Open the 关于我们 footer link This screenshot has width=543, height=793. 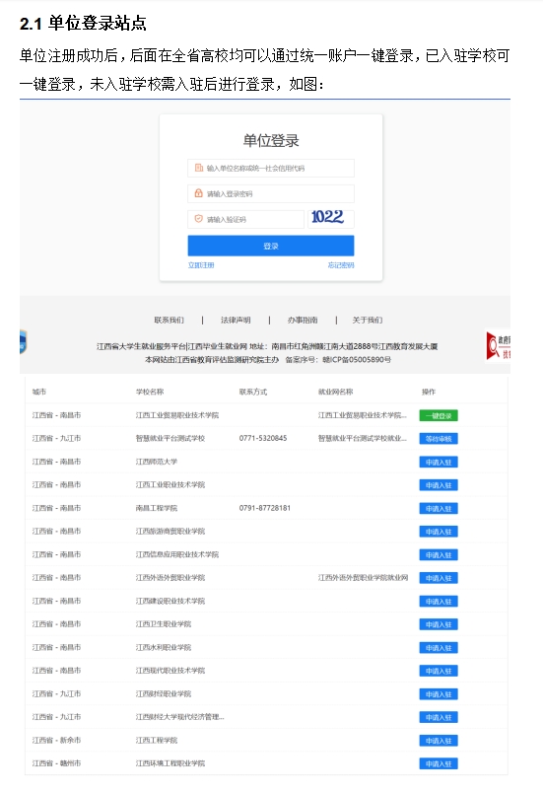[x=368, y=321]
